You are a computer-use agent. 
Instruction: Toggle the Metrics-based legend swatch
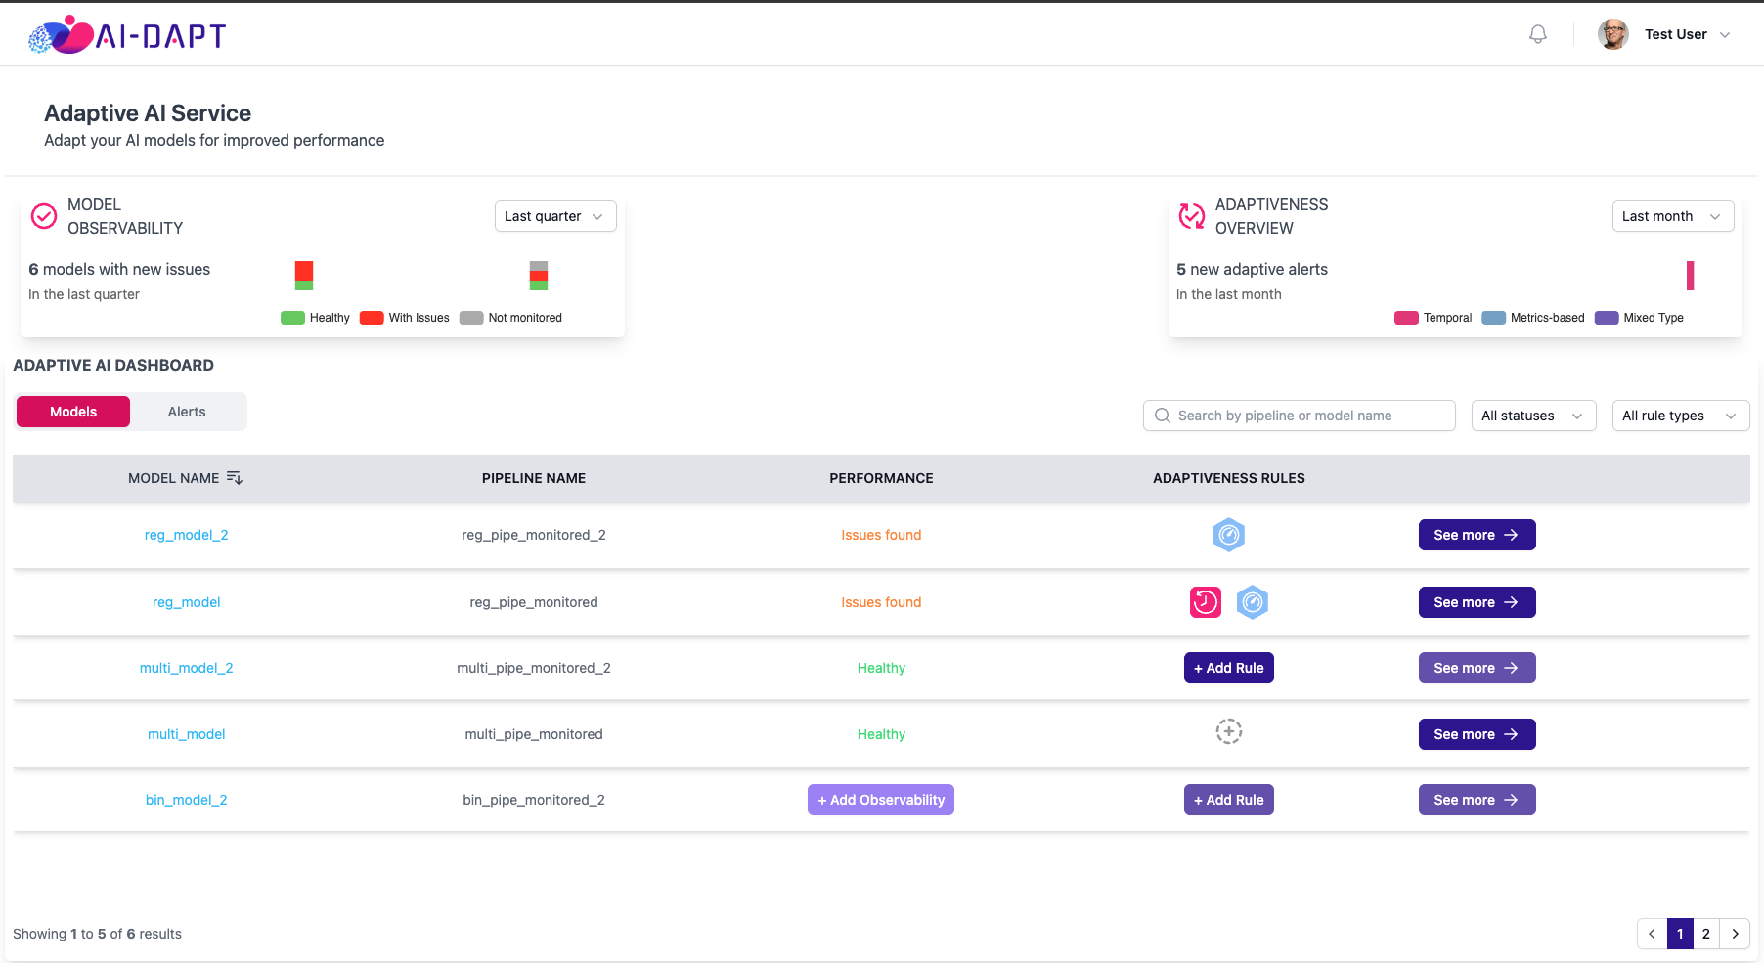[1493, 318]
